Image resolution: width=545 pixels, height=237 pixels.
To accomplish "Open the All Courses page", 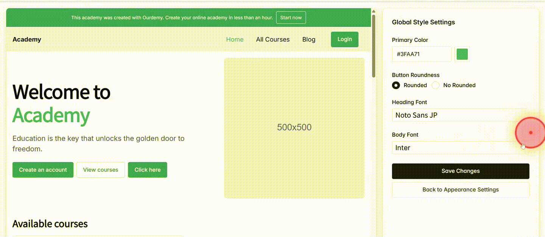I will [273, 39].
